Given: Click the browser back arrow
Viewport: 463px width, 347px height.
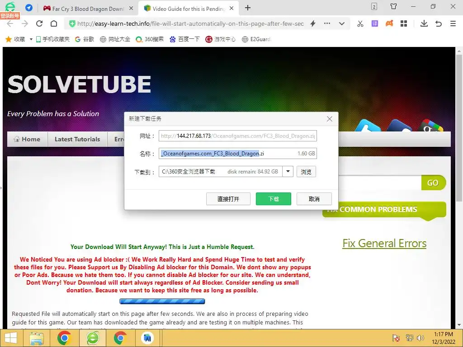Looking at the screenshot, I should [10, 23].
